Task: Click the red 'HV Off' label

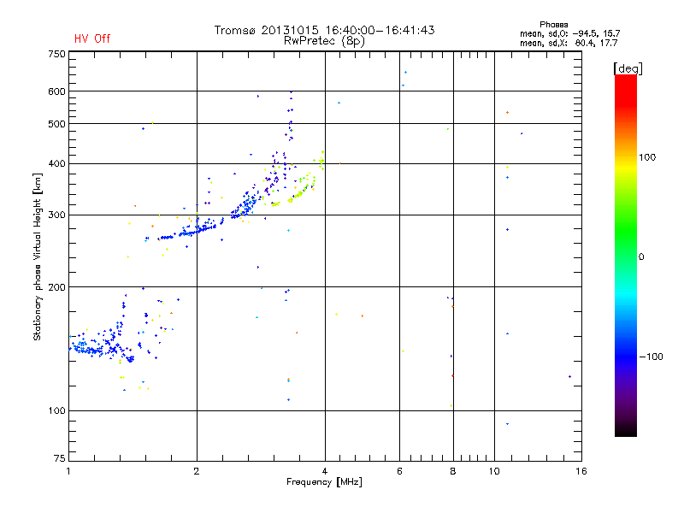Action: (92, 38)
